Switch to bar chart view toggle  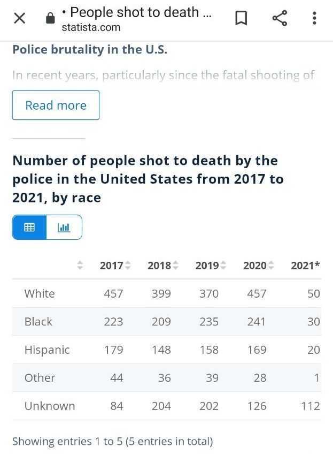(x=64, y=228)
